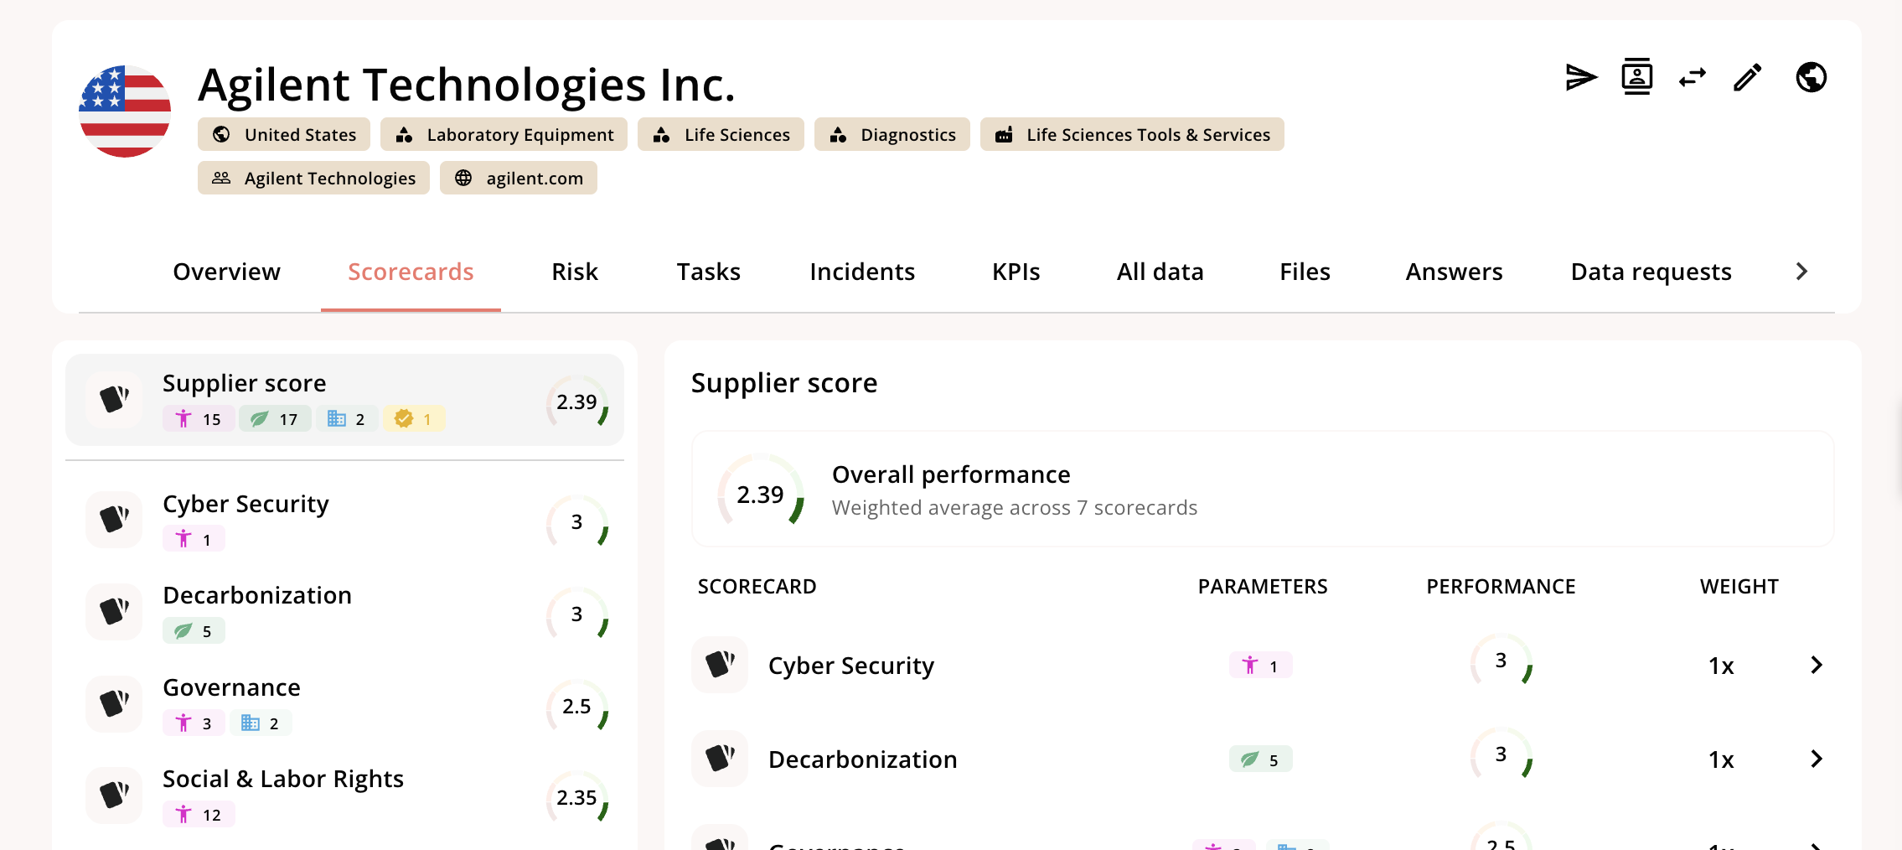Click the social badge showing 15

click(x=199, y=418)
